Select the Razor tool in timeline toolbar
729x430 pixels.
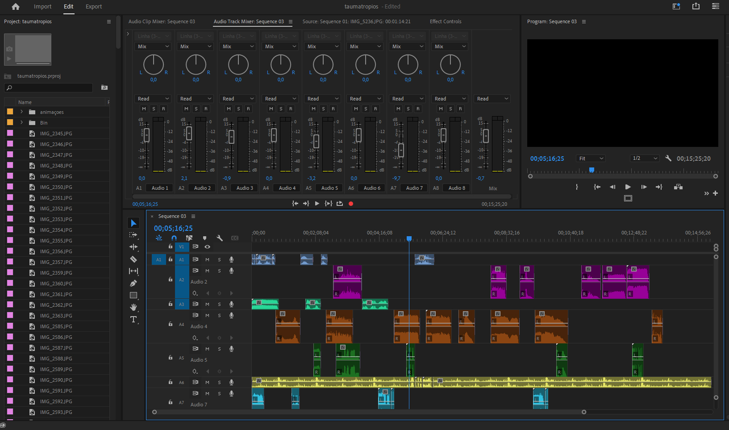pyautogui.click(x=133, y=259)
